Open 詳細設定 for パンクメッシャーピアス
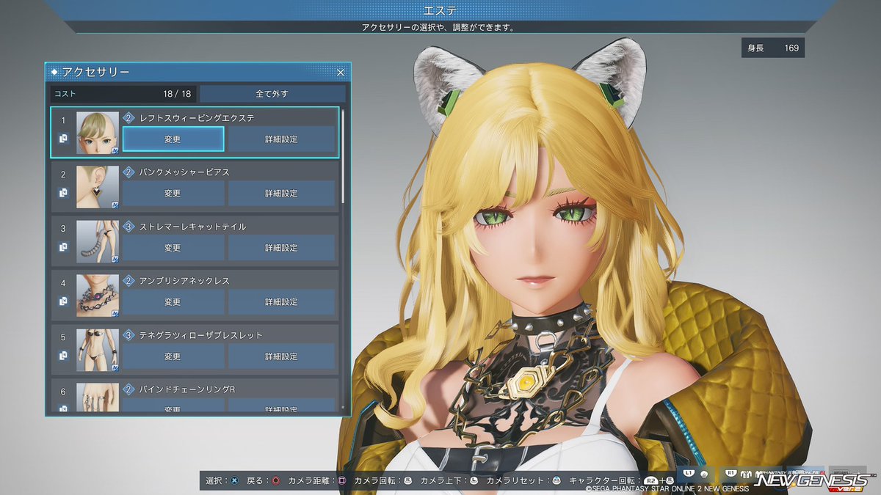881x495 pixels. (x=281, y=194)
